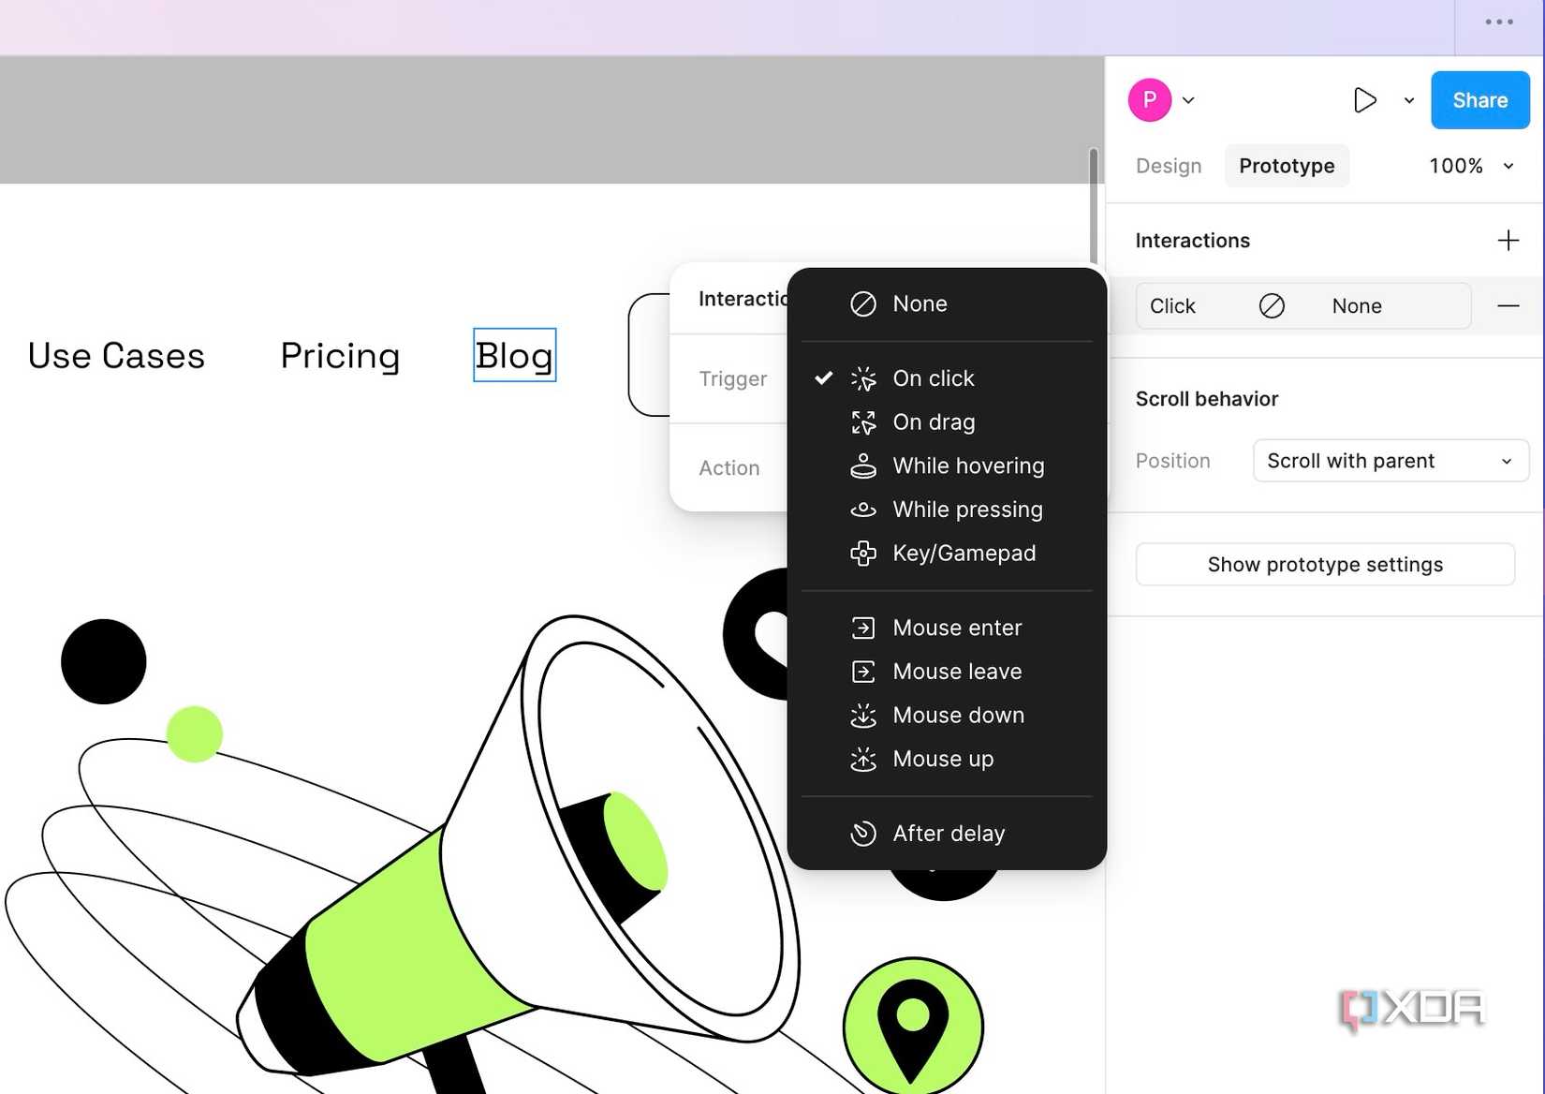Image resolution: width=1545 pixels, height=1094 pixels.
Task: Choose While pressing from the trigger menu
Action: 968,509
